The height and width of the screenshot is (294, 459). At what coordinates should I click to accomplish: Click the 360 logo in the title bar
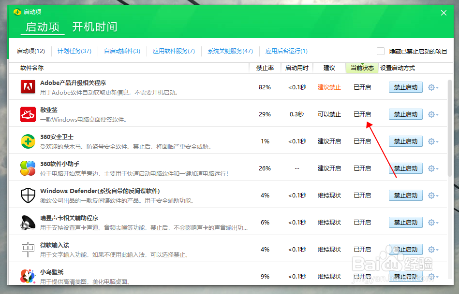click(x=17, y=12)
